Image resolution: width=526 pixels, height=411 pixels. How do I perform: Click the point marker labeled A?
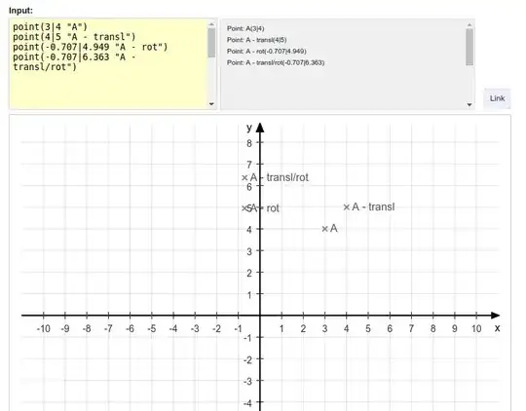(324, 229)
